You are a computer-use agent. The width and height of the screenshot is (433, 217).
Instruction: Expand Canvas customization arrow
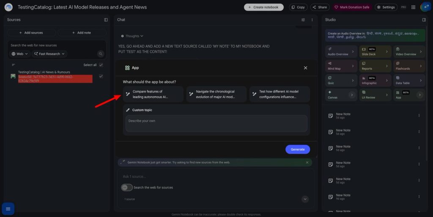tap(352, 95)
